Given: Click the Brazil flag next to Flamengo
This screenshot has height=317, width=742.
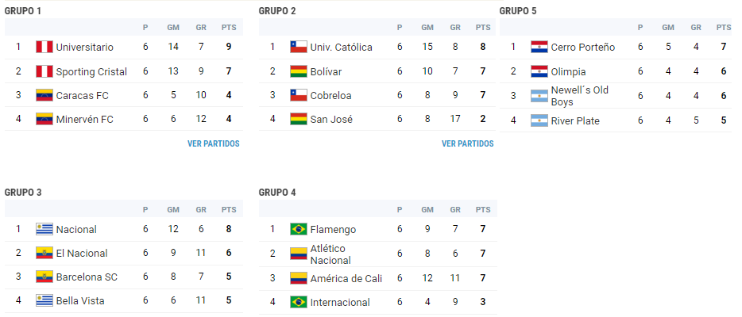Looking at the screenshot, I should coord(299,229).
